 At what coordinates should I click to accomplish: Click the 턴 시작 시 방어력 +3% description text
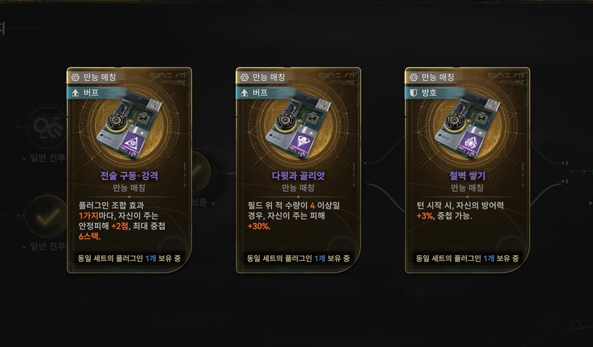[x=460, y=211]
